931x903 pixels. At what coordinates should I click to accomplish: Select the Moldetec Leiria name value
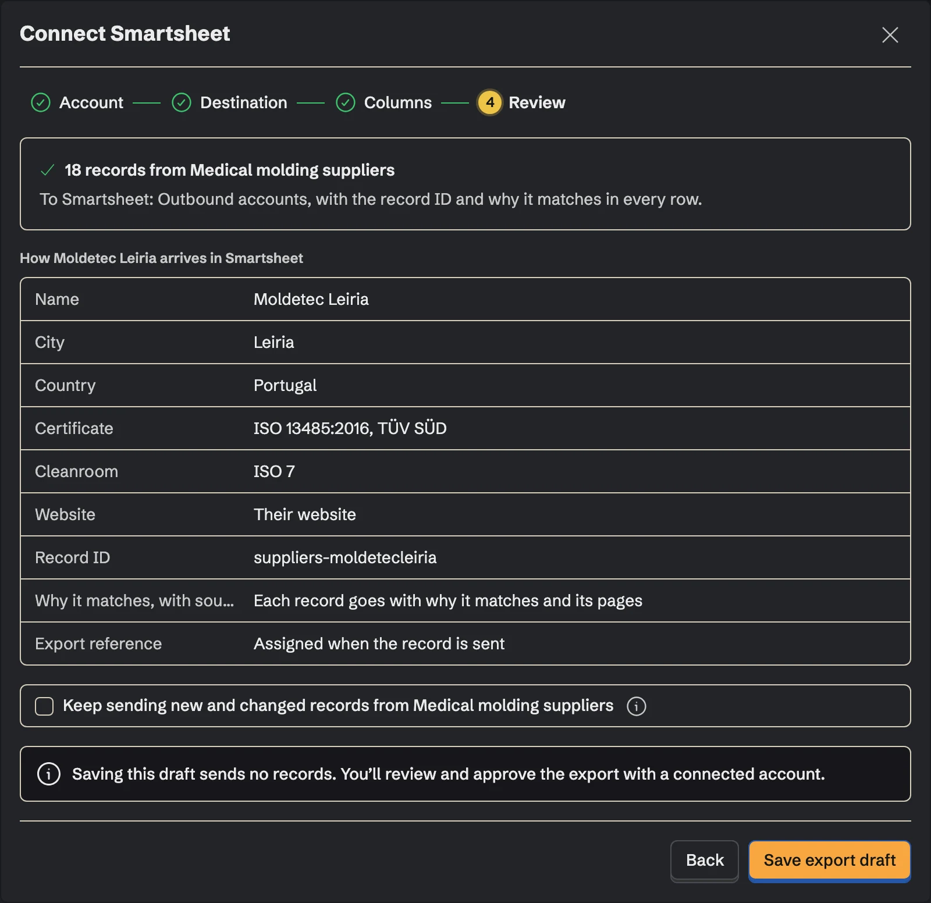(x=311, y=299)
